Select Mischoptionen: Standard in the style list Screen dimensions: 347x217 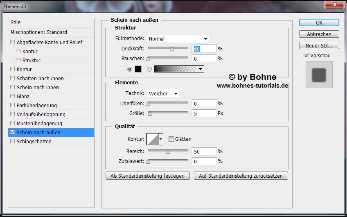pos(39,32)
